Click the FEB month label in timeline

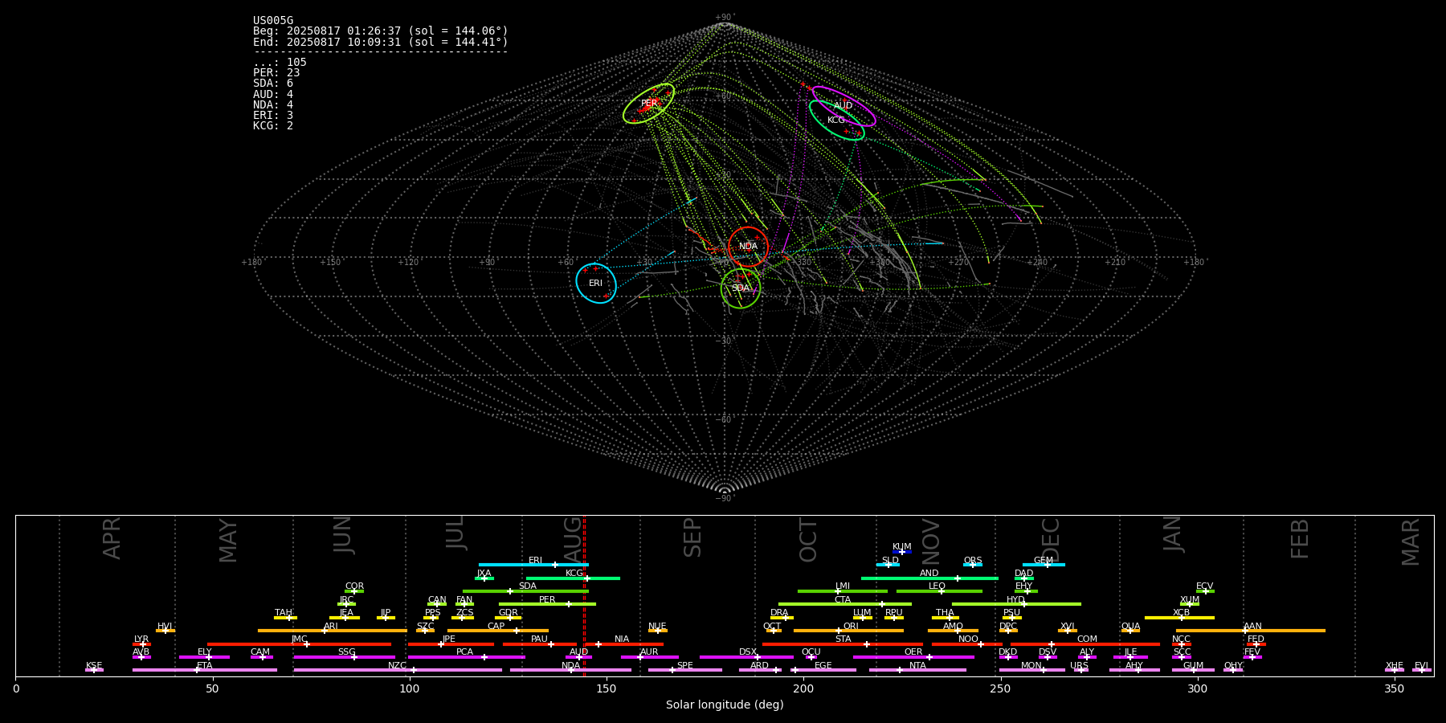pos(1300,538)
